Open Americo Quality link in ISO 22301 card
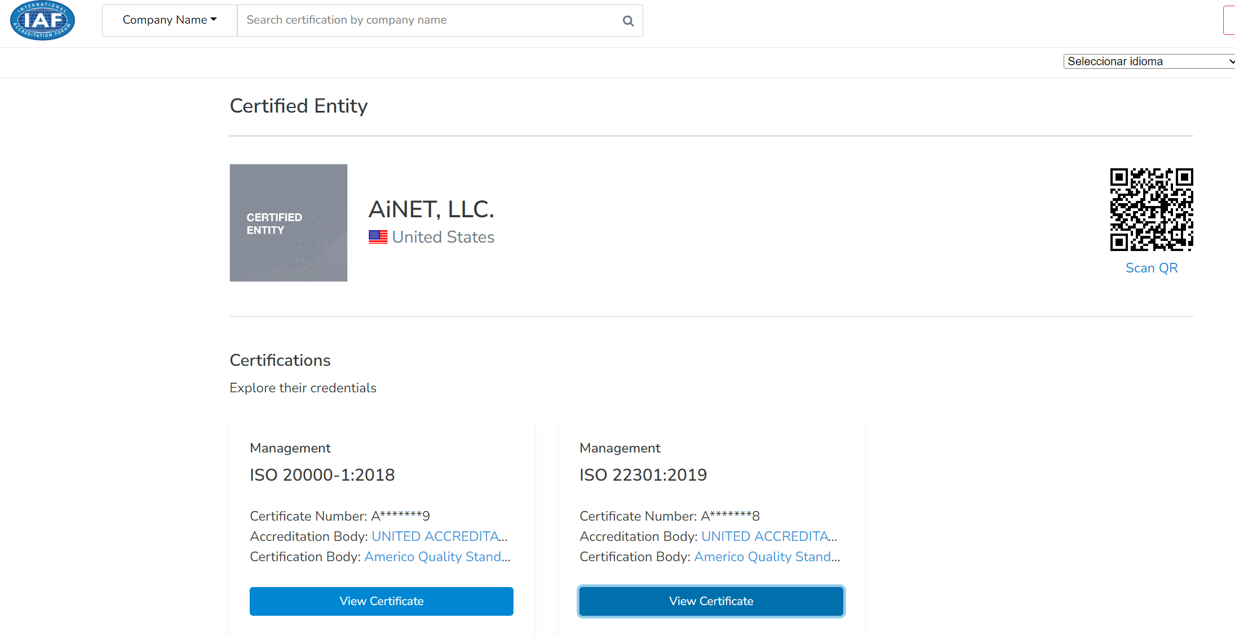This screenshot has height=636, width=1235. (x=767, y=557)
